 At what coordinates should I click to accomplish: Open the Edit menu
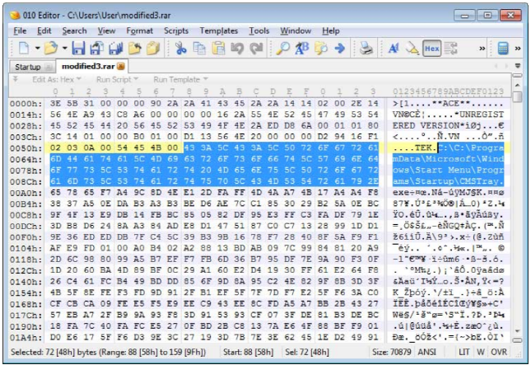pyautogui.click(x=44, y=30)
